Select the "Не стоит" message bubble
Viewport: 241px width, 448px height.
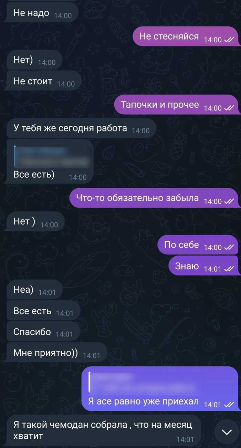44,82
